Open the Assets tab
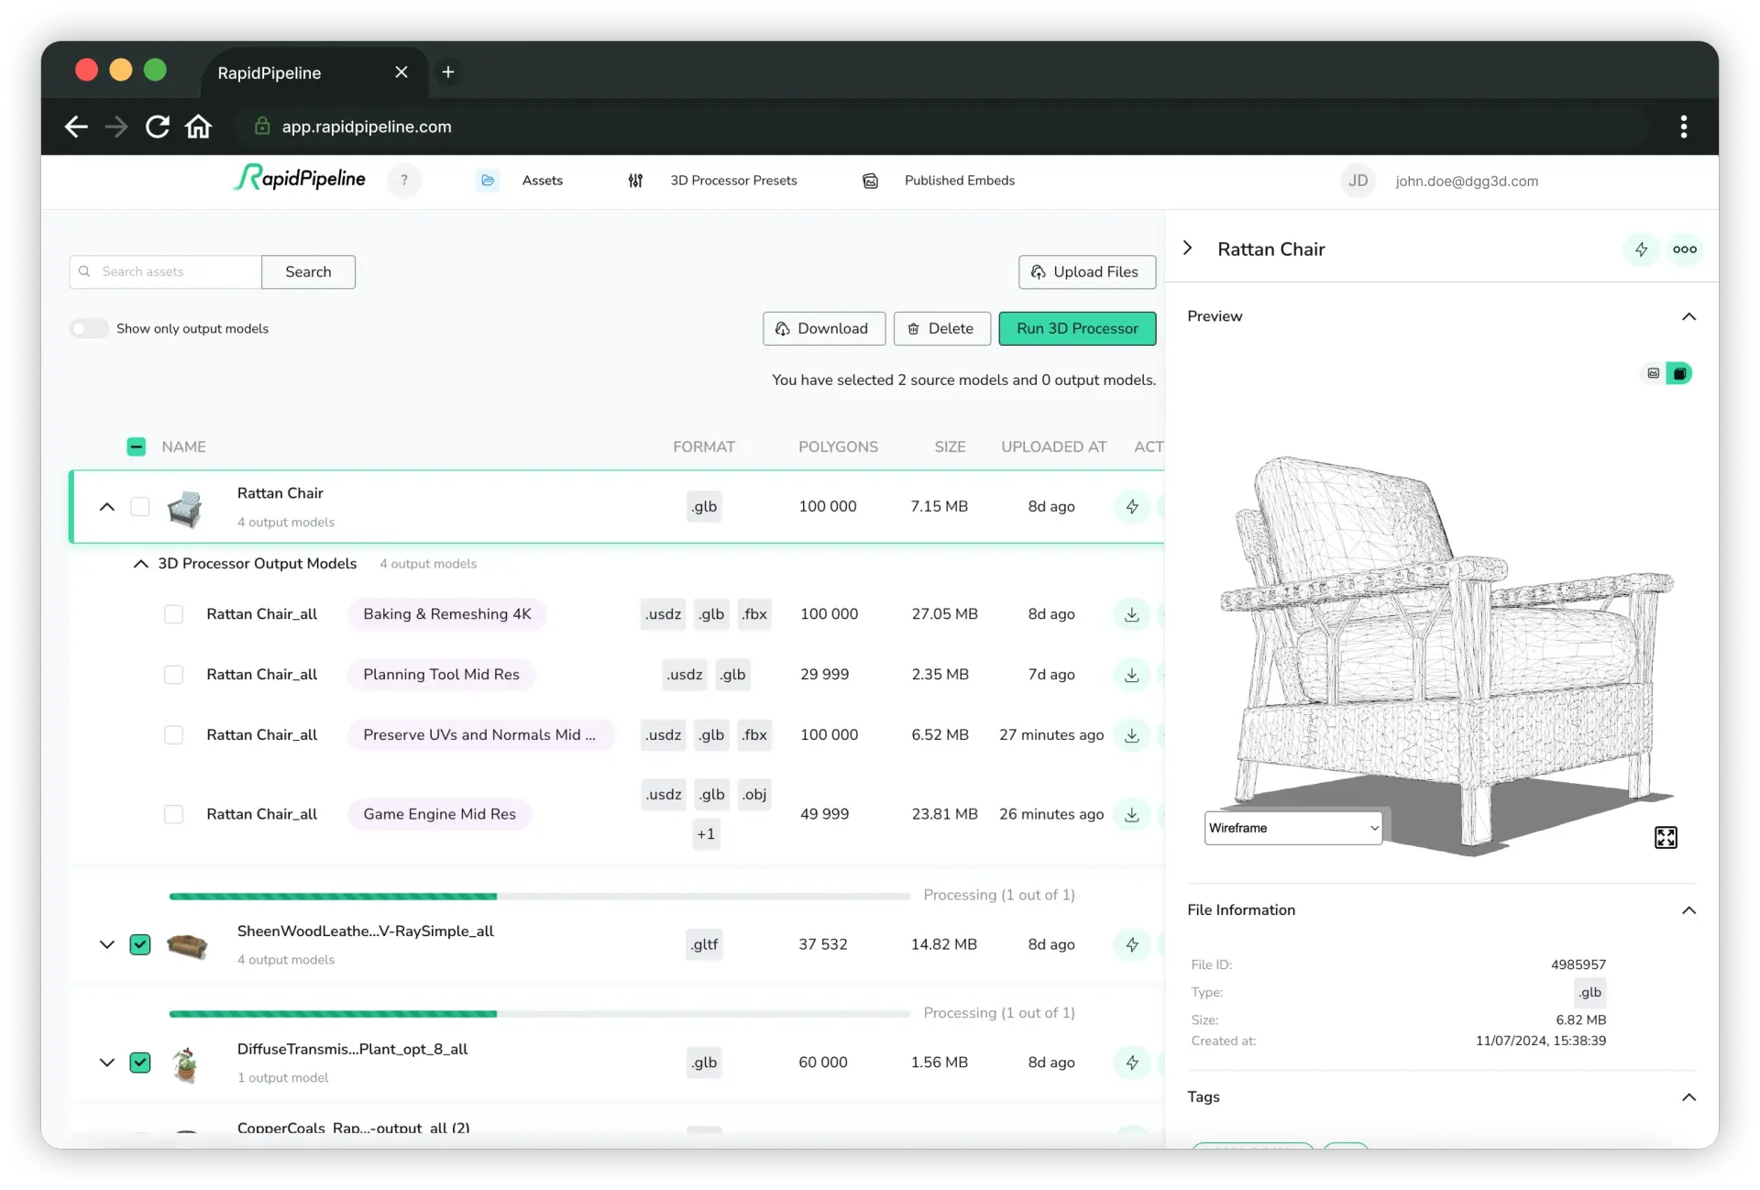The width and height of the screenshot is (1760, 1190). (x=542, y=181)
